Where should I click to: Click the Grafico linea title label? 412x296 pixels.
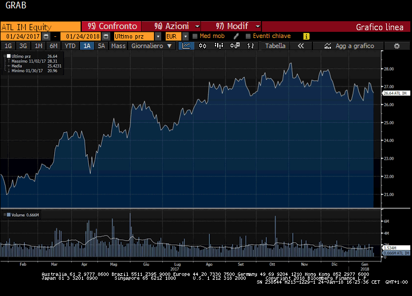click(x=380, y=27)
